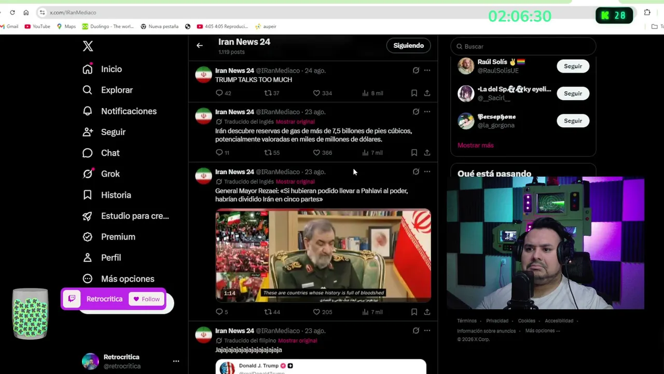Show original text of the gas reserves post

pyautogui.click(x=295, y=122)
